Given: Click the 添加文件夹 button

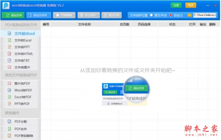Looking at the screenshot, I should pyautogui.click(x=39, y=15).
